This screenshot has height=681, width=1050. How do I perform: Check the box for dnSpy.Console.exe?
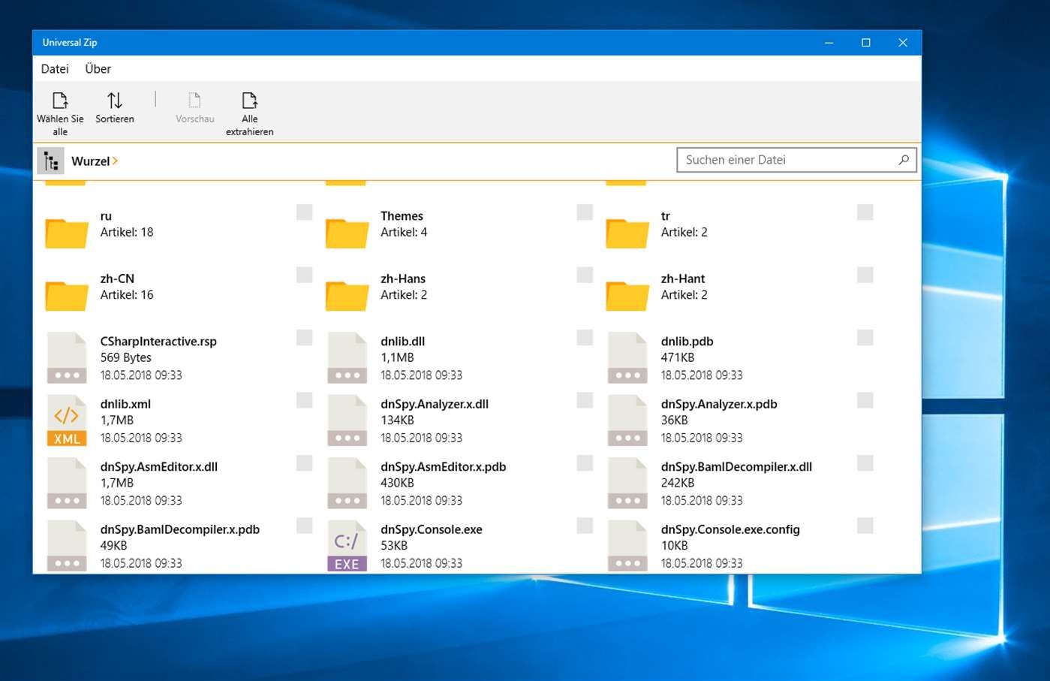[x=585, y=526]
